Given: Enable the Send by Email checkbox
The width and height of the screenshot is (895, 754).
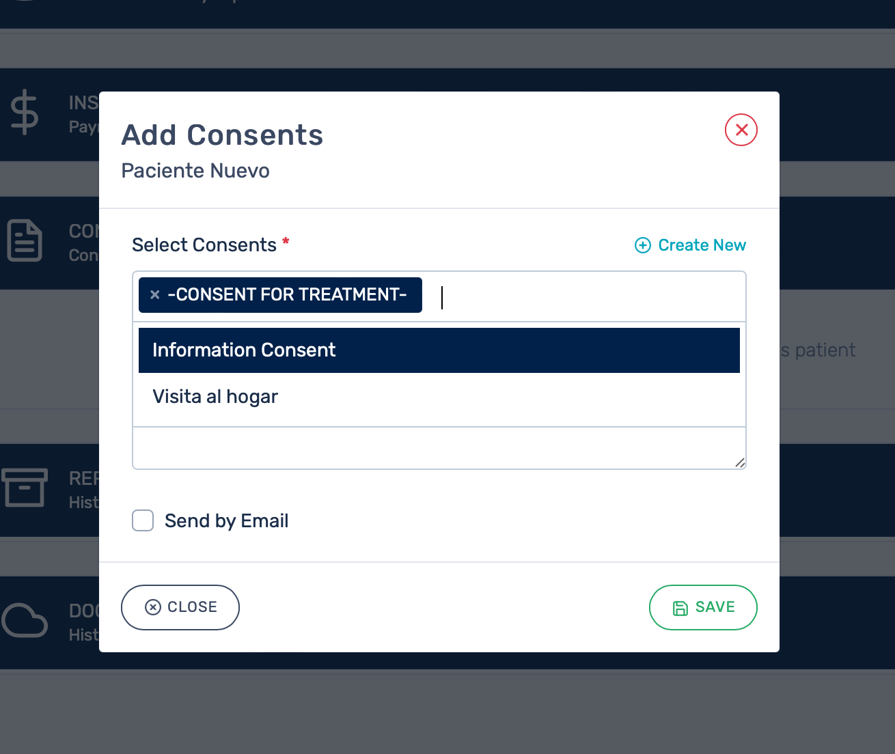Looking at the screenshot, I should point(143,520).
